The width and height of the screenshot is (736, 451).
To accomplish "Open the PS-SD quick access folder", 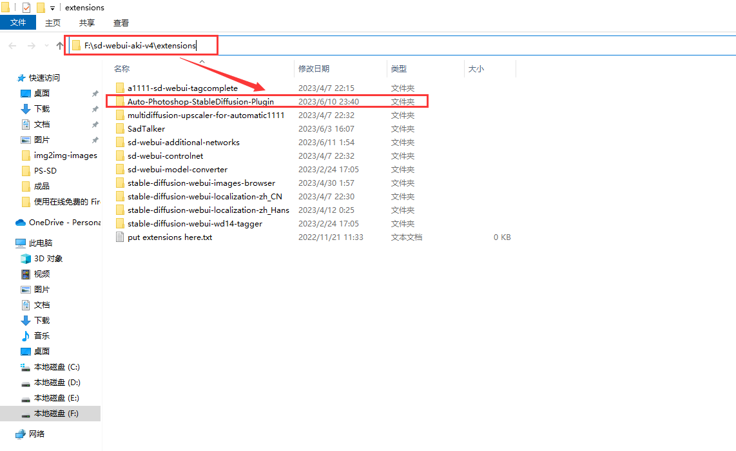I will click(x=45, y=171).
